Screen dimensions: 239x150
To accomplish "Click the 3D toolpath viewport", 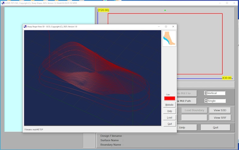I will [x=93, y=78].
